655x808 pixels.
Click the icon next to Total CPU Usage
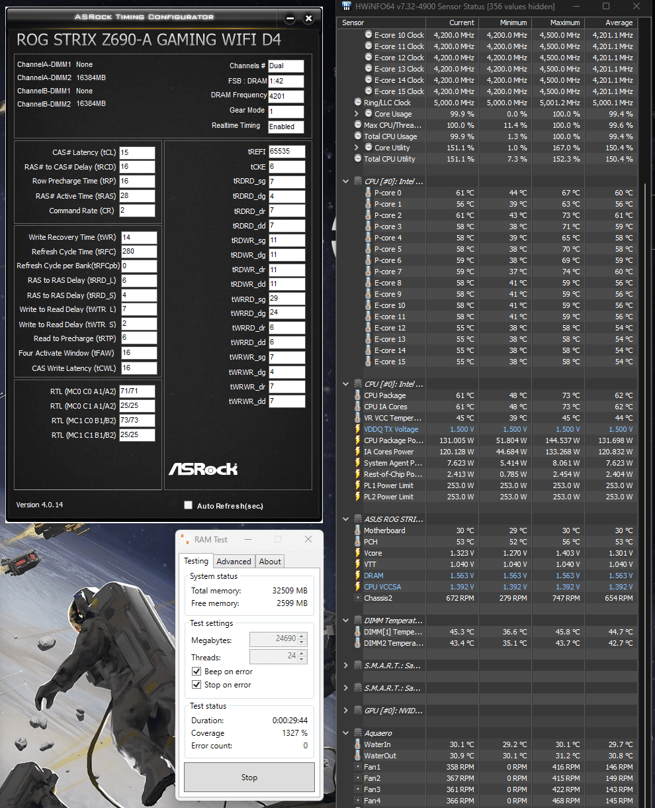[x=358, y=136]
